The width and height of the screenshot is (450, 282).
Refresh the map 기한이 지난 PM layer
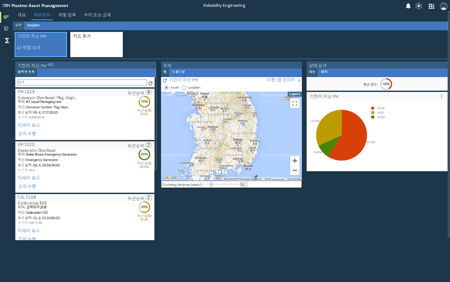click(x=165, y=80)
